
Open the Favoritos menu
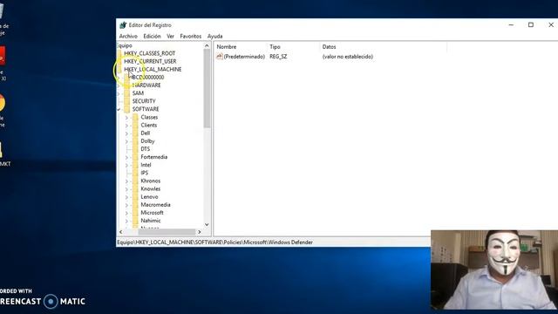tap(190, 37)
